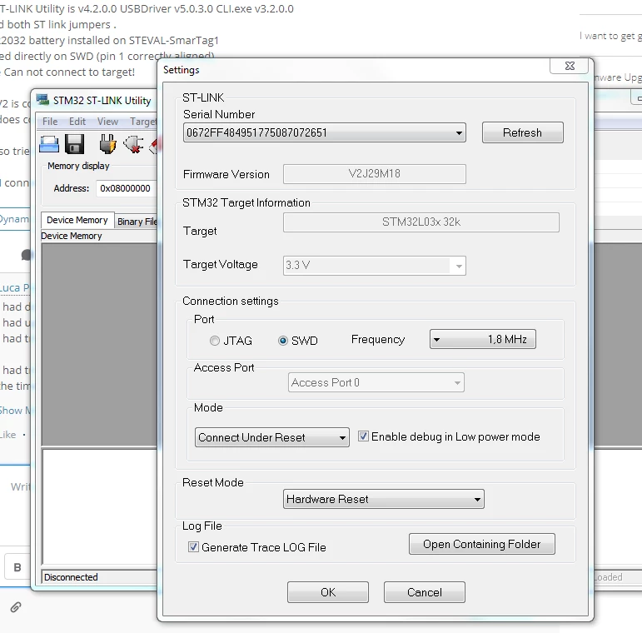Open the Access Port 0 dropdown
642x633 pixels.
tap(376, 382)
